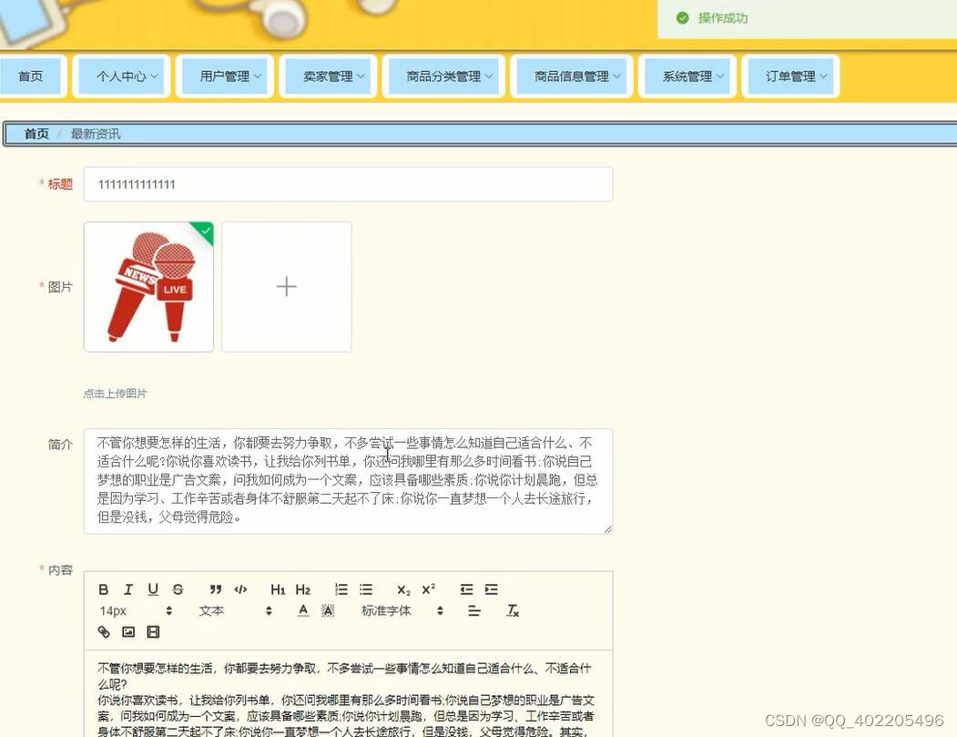The image size is (957, 737).
Task: Apply superscript formatting
Action: pos(427,589)
